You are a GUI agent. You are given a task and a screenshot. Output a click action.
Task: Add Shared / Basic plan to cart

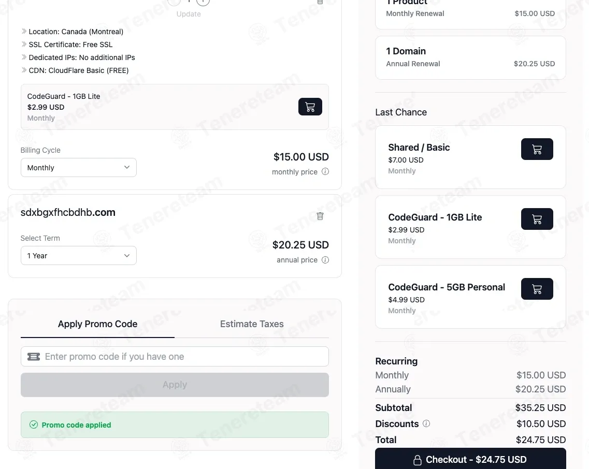click(537, 149)
